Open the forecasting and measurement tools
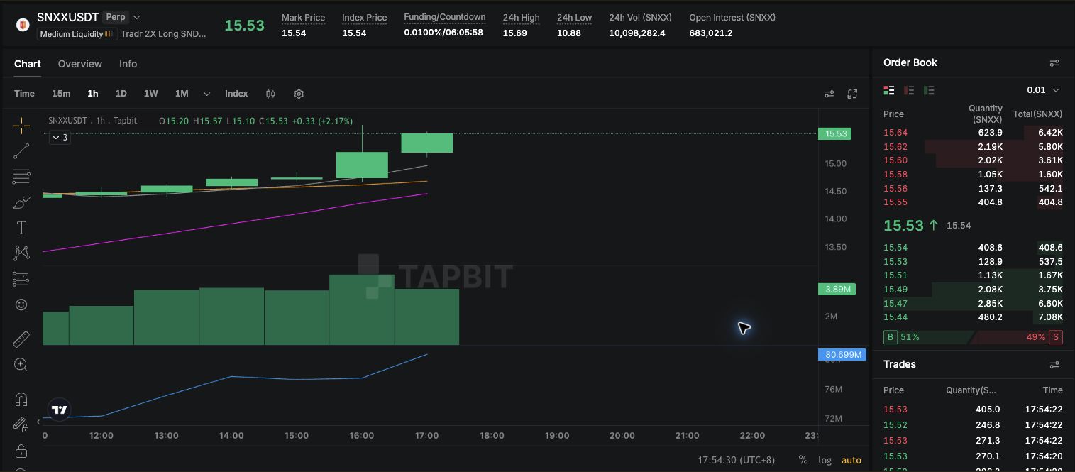Viewport: 1075px width, 472px height. click(x=21, y=279)
